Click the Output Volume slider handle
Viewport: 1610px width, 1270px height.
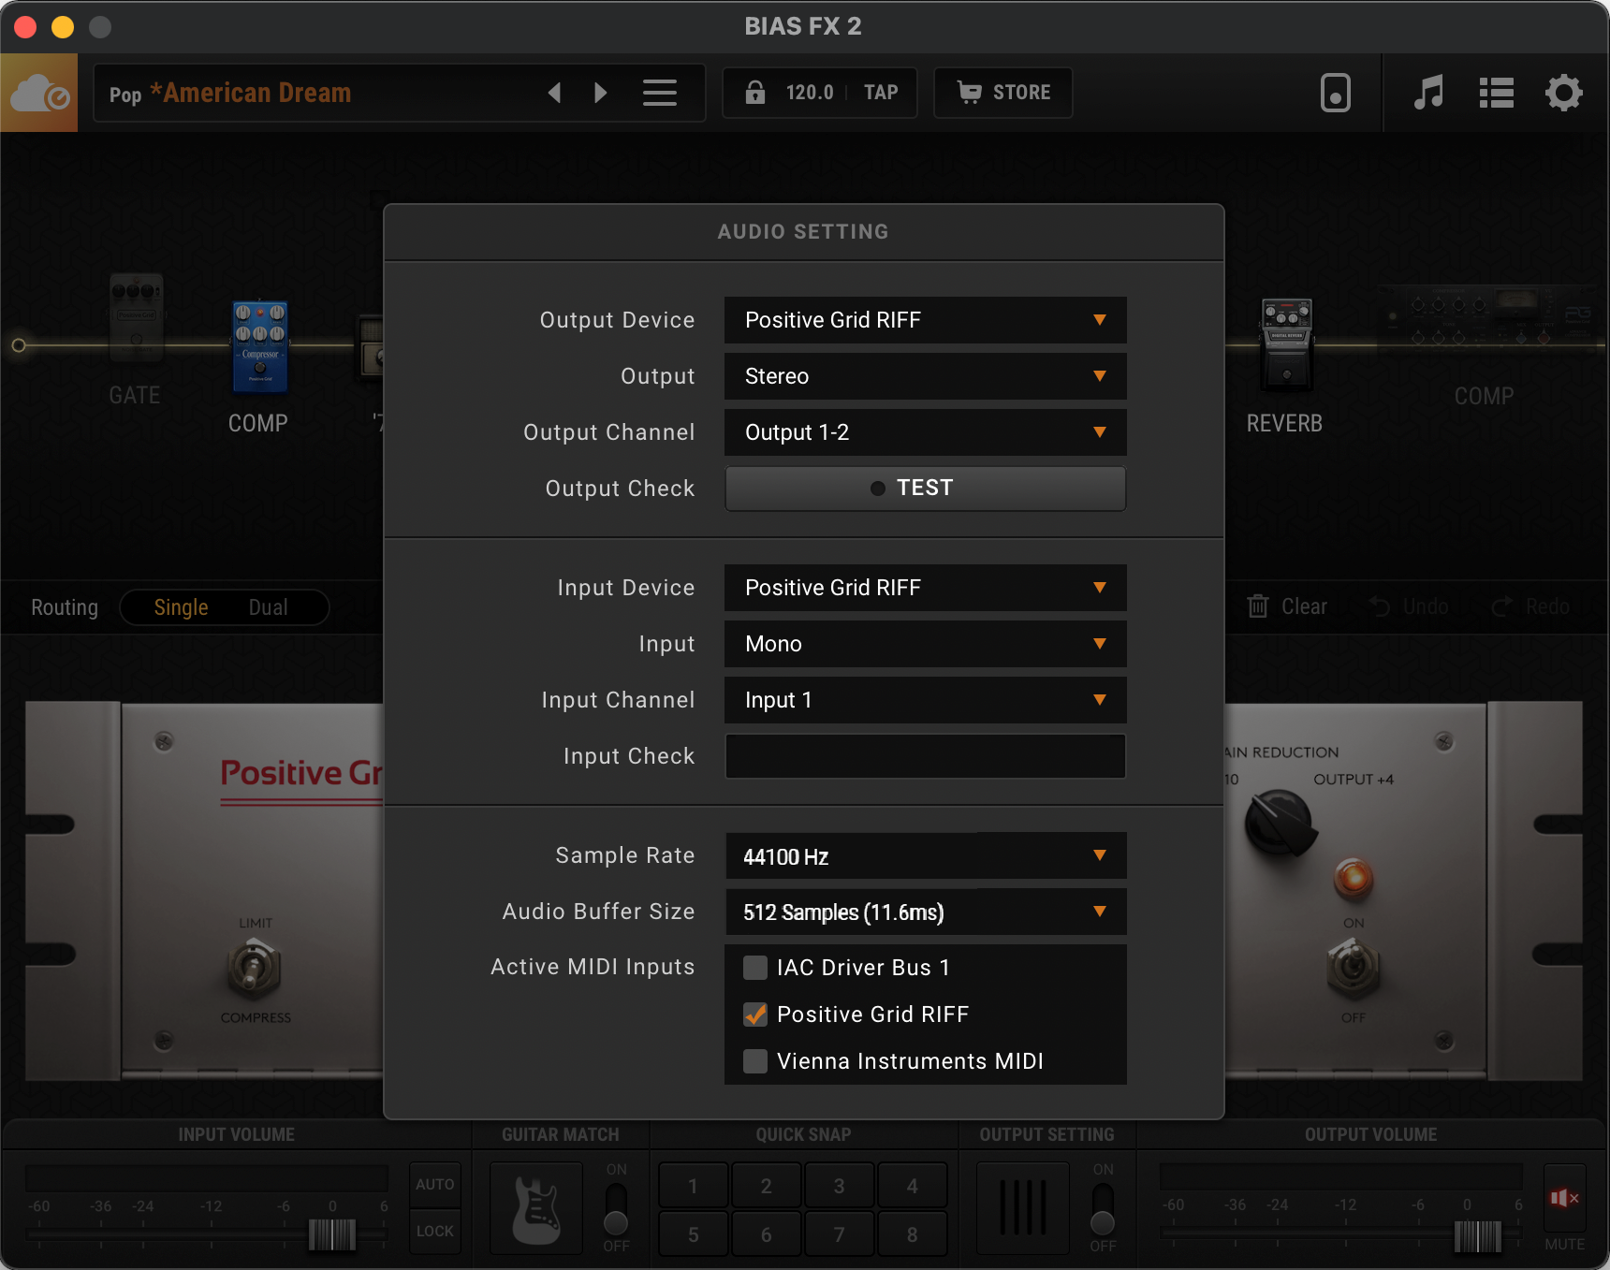click(1478, 1235)
